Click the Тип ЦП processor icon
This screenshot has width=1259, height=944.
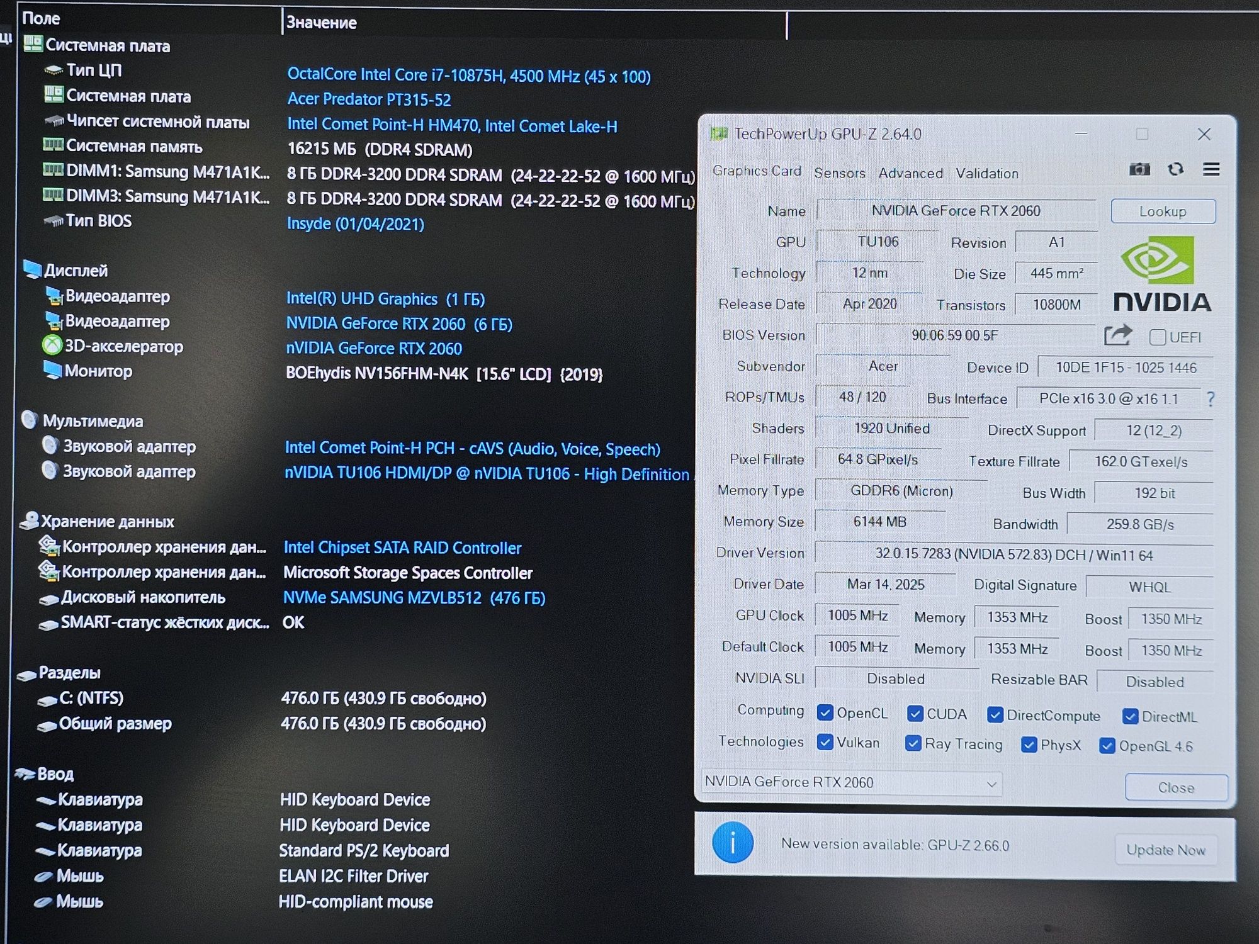[x=54, y=70]
